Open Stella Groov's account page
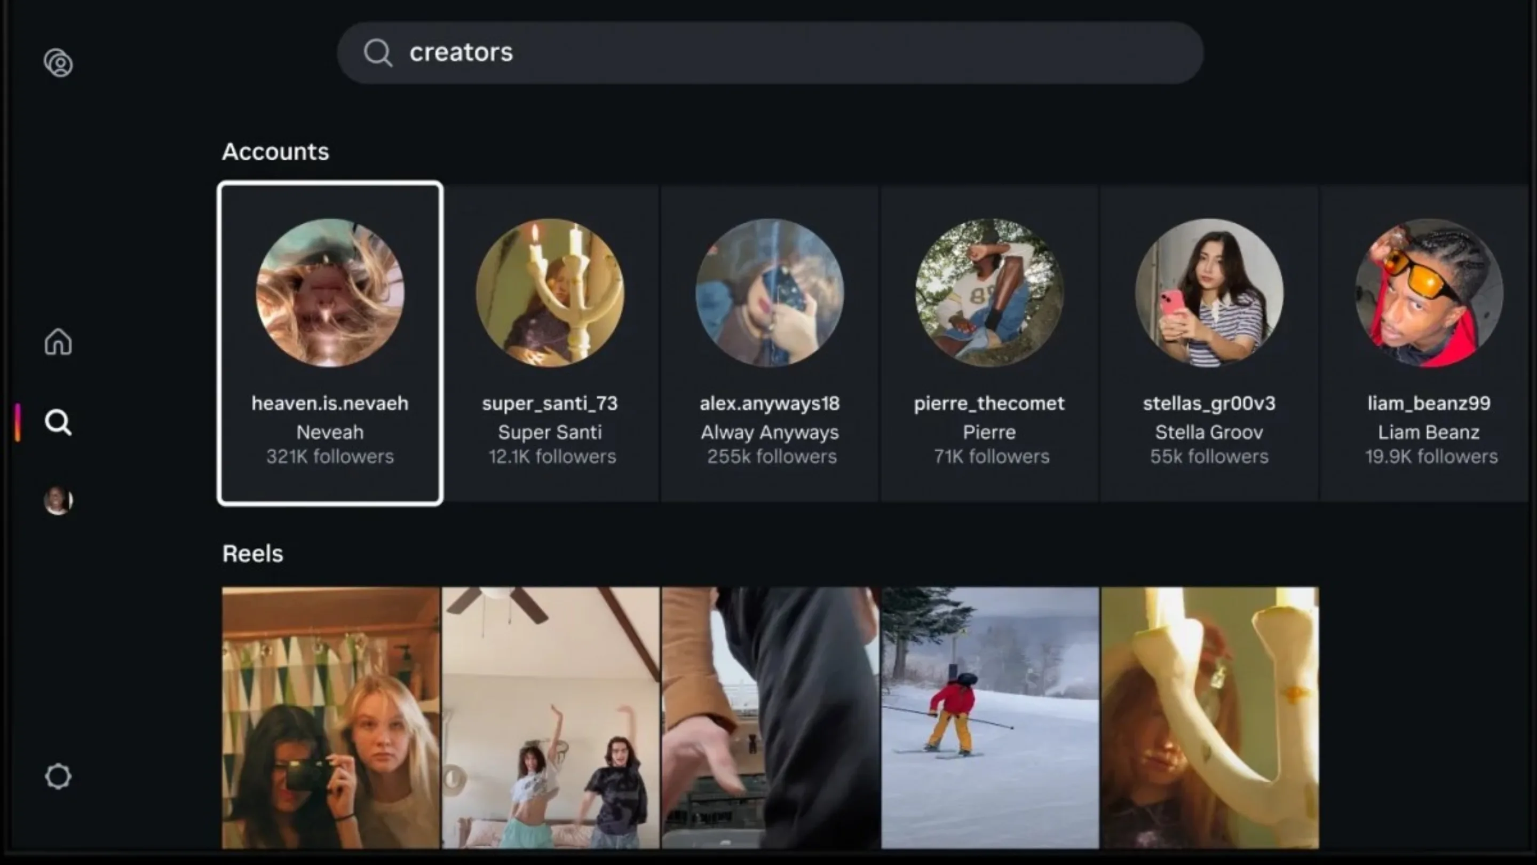The height and width of the screenshot is (865, 1537). click(x=1208, y=343)
